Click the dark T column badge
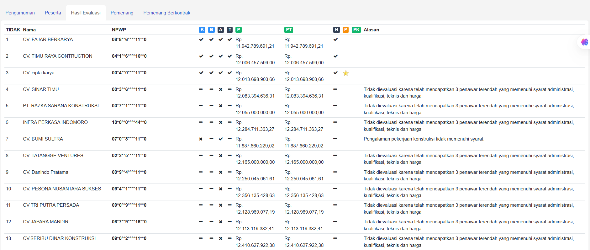The width and height of the screenshot is (590, 250). [x=230, y=29]
